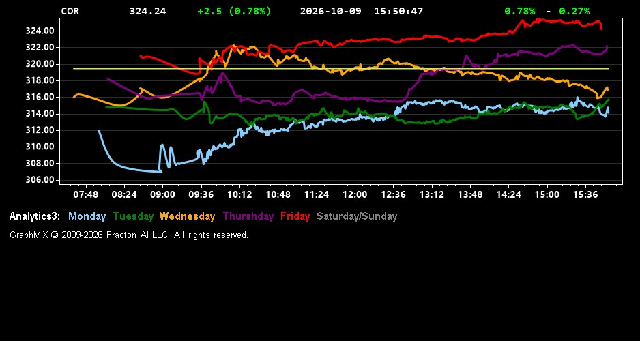Click the light blue Monday line's lowest point
Viewport: 640px width, 341px height.
(x=161, y=172)
